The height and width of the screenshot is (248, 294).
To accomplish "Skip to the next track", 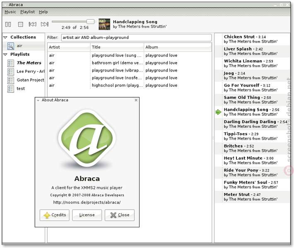I will pos(45,24).
